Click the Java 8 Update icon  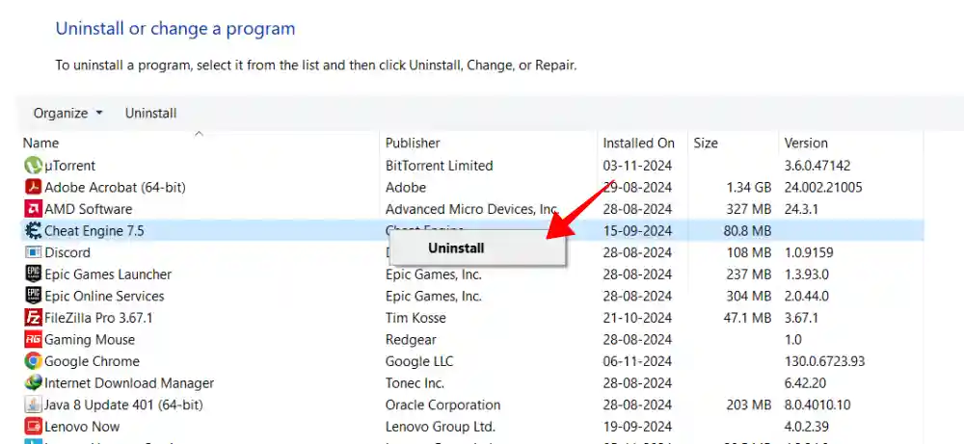33,405
